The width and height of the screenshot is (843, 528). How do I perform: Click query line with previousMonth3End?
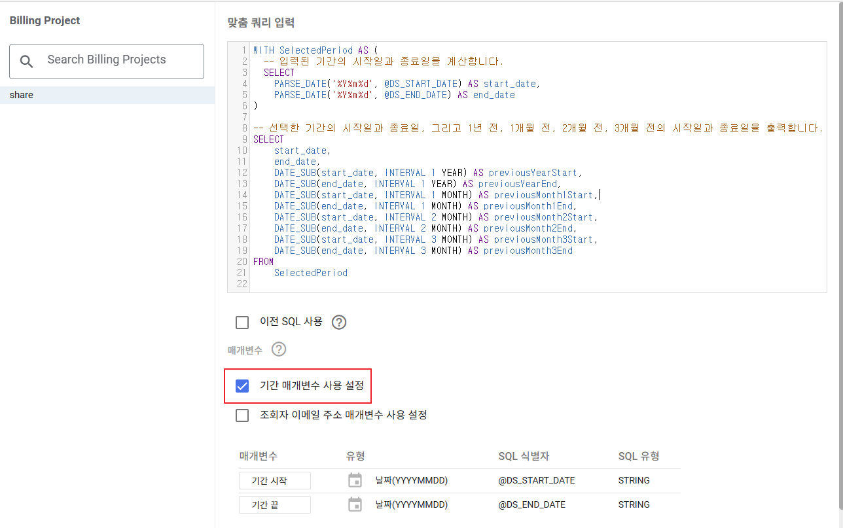point(423,251)
